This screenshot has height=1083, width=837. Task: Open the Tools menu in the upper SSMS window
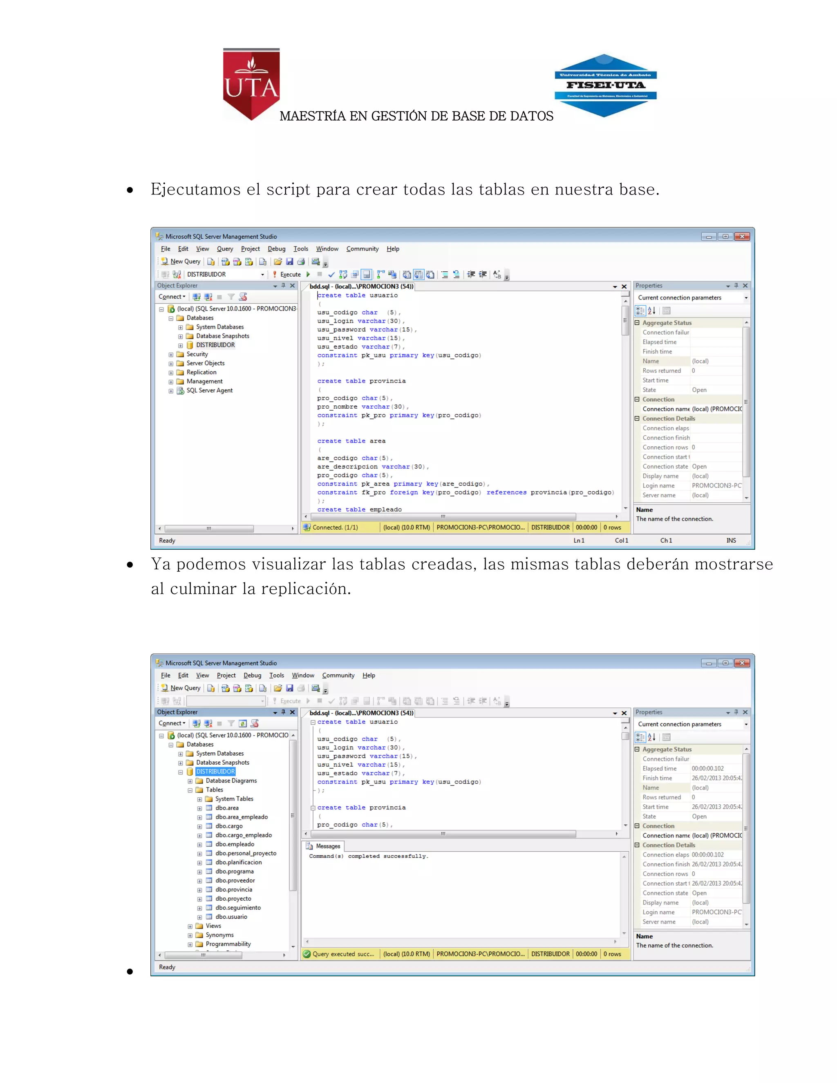point(300,249)
